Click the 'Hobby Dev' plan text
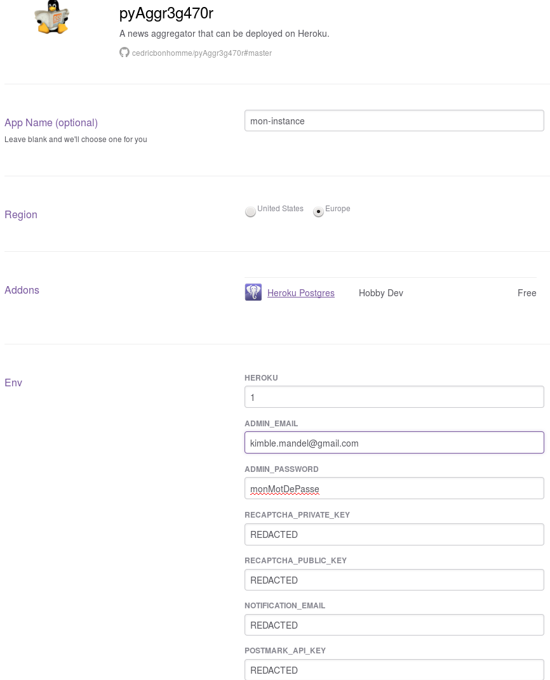Image resolution: width=550 pixels, height=680 pixels. (x=380, y=293)
